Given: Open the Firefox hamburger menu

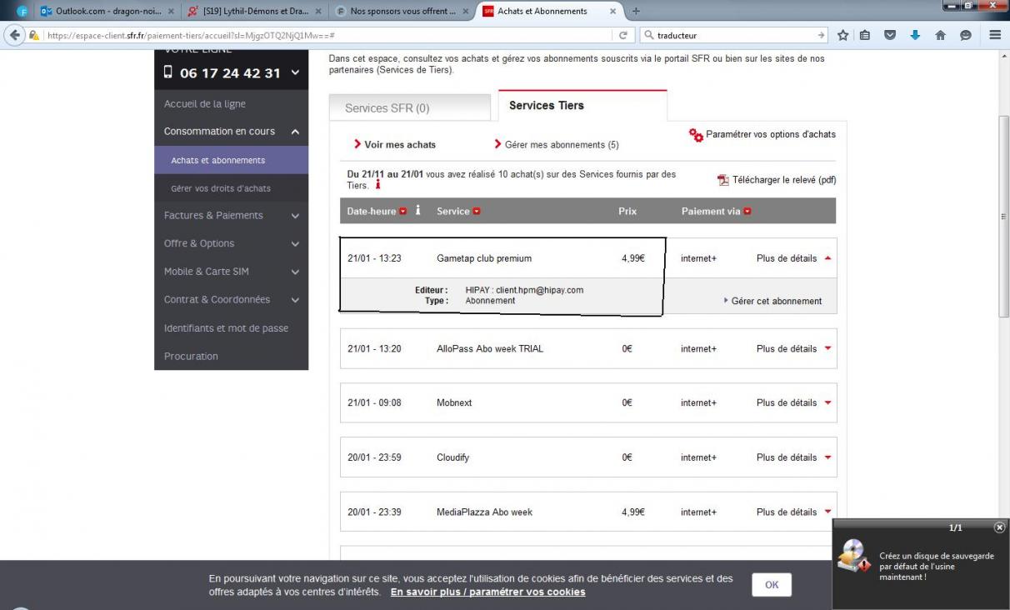Looking at the screenshot, I should (995, 35).
